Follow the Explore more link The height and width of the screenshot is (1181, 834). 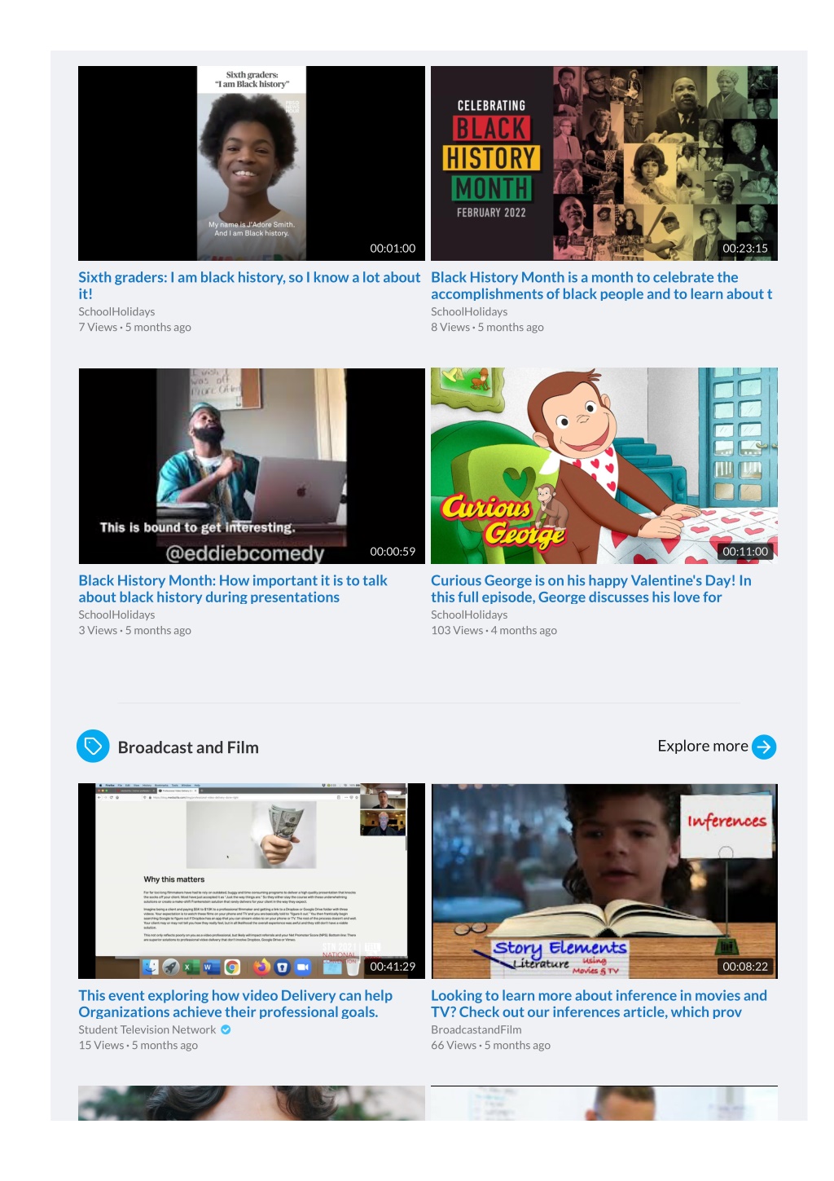point(703,746)
